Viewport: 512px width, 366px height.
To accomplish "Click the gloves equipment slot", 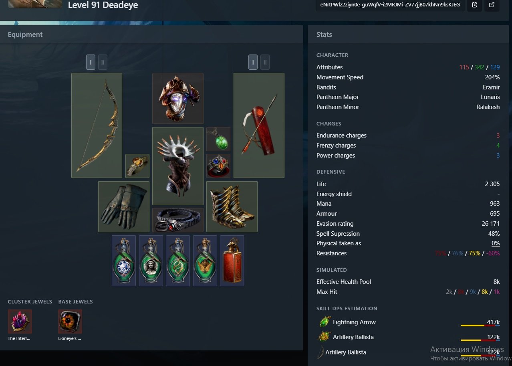I will click(x=124, y=206).
